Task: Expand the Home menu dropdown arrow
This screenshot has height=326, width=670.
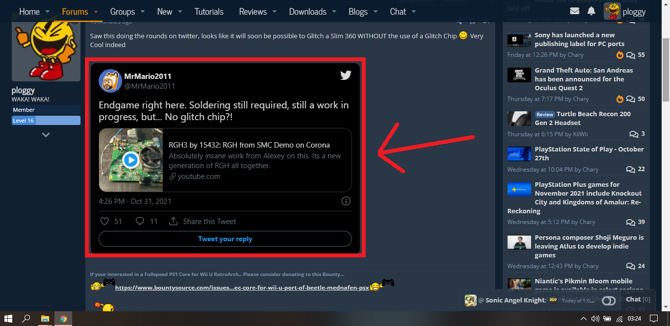Action: point(48,11)
